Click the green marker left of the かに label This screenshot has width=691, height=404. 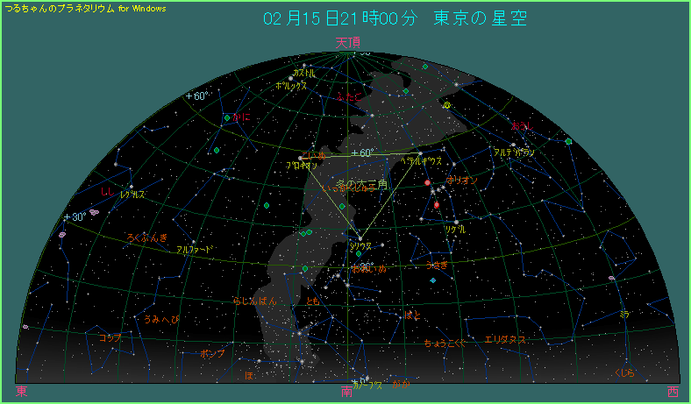point(227,117)
